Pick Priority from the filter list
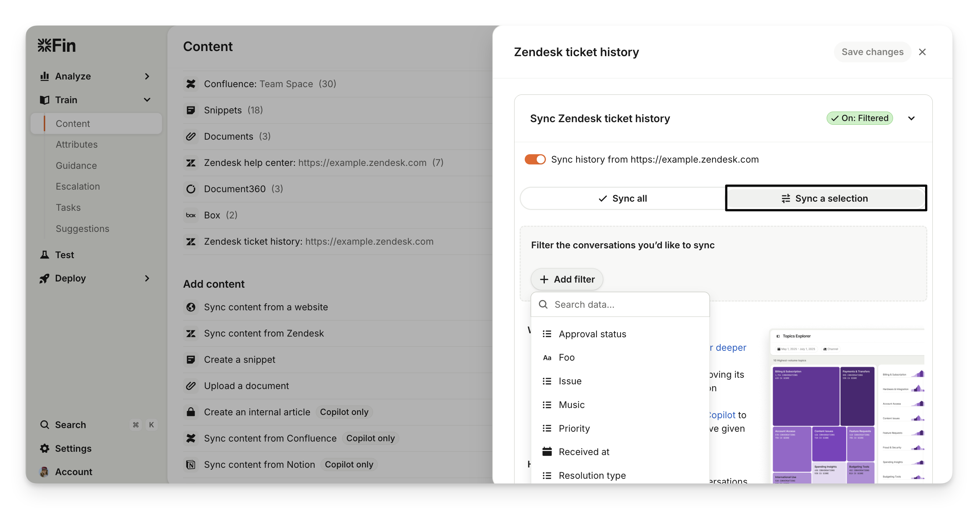The height and width of the screenshot is (509, 978). pyautogui.click(x=574, y=428)
